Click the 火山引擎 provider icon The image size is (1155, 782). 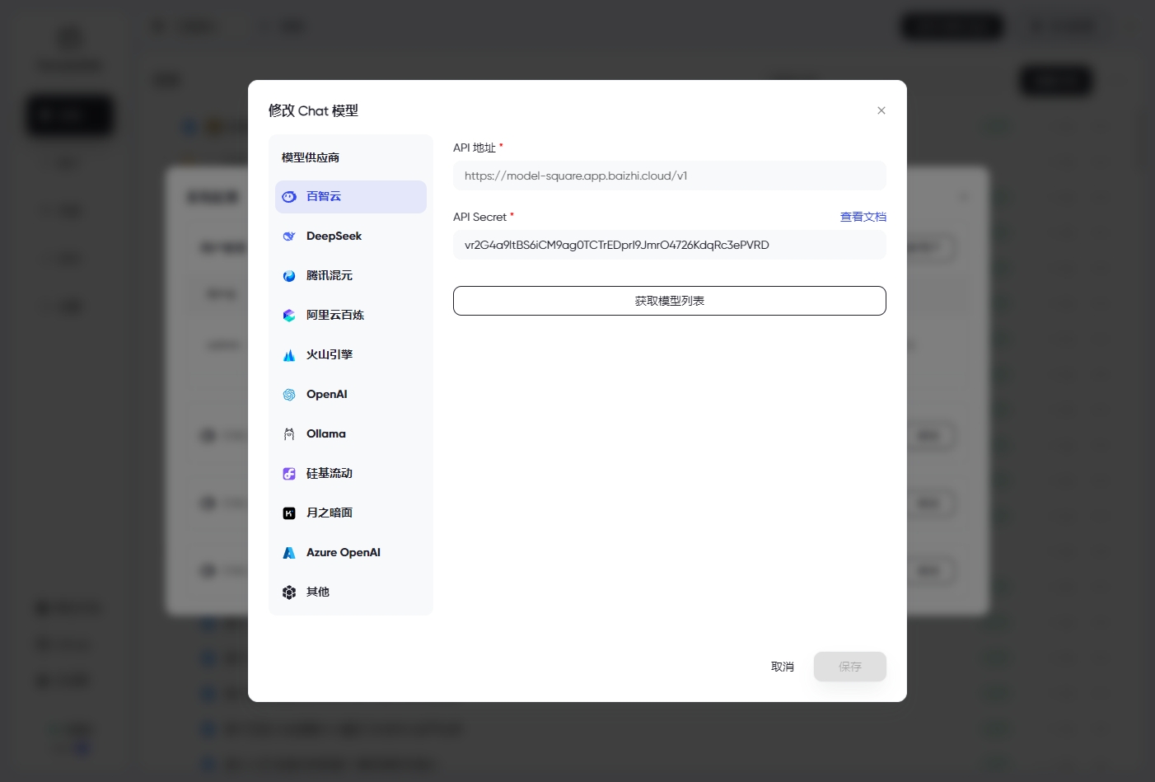pyautogui.click(x=289, y=355)
